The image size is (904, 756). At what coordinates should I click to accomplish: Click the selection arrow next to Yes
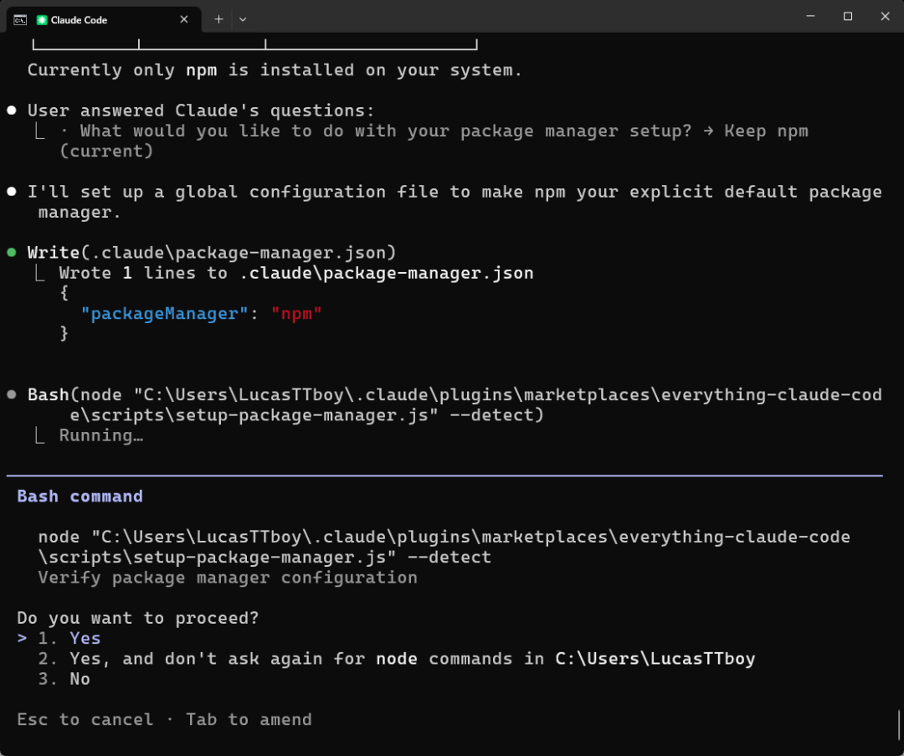pyautogui.click(x=22, y=638)
